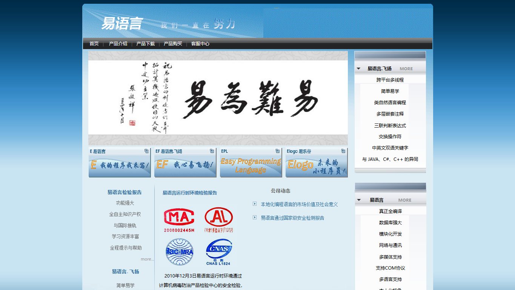Click the MA 2008002445H certification logo
The height and width of the screenshot is (290, 515).
[x=179, y=220]
